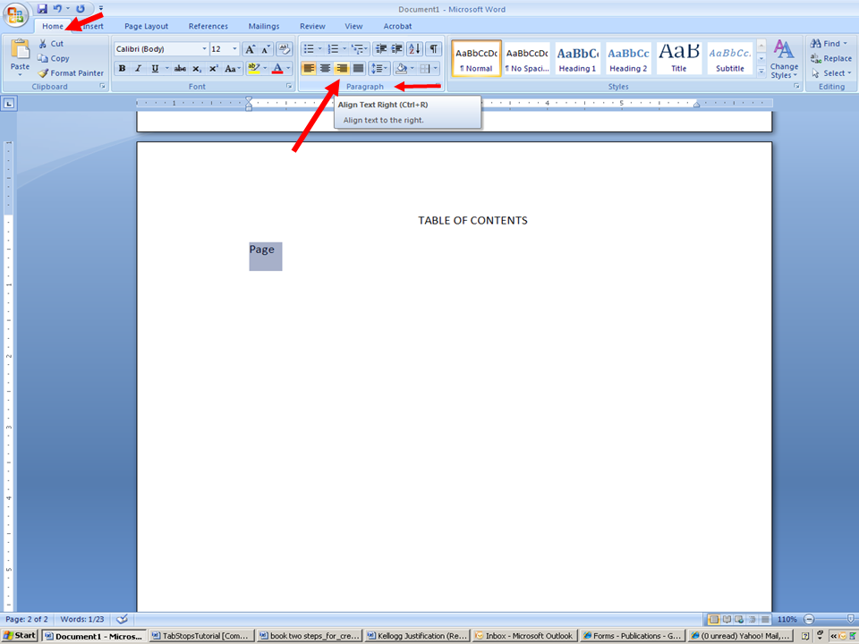Align text right

pyautogui.click(x=342, y=69)
